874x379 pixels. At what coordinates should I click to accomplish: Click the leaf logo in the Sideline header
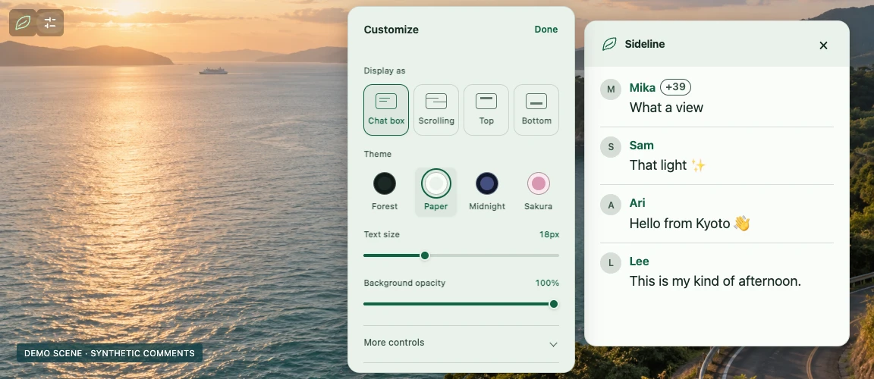tap(609, 44)
